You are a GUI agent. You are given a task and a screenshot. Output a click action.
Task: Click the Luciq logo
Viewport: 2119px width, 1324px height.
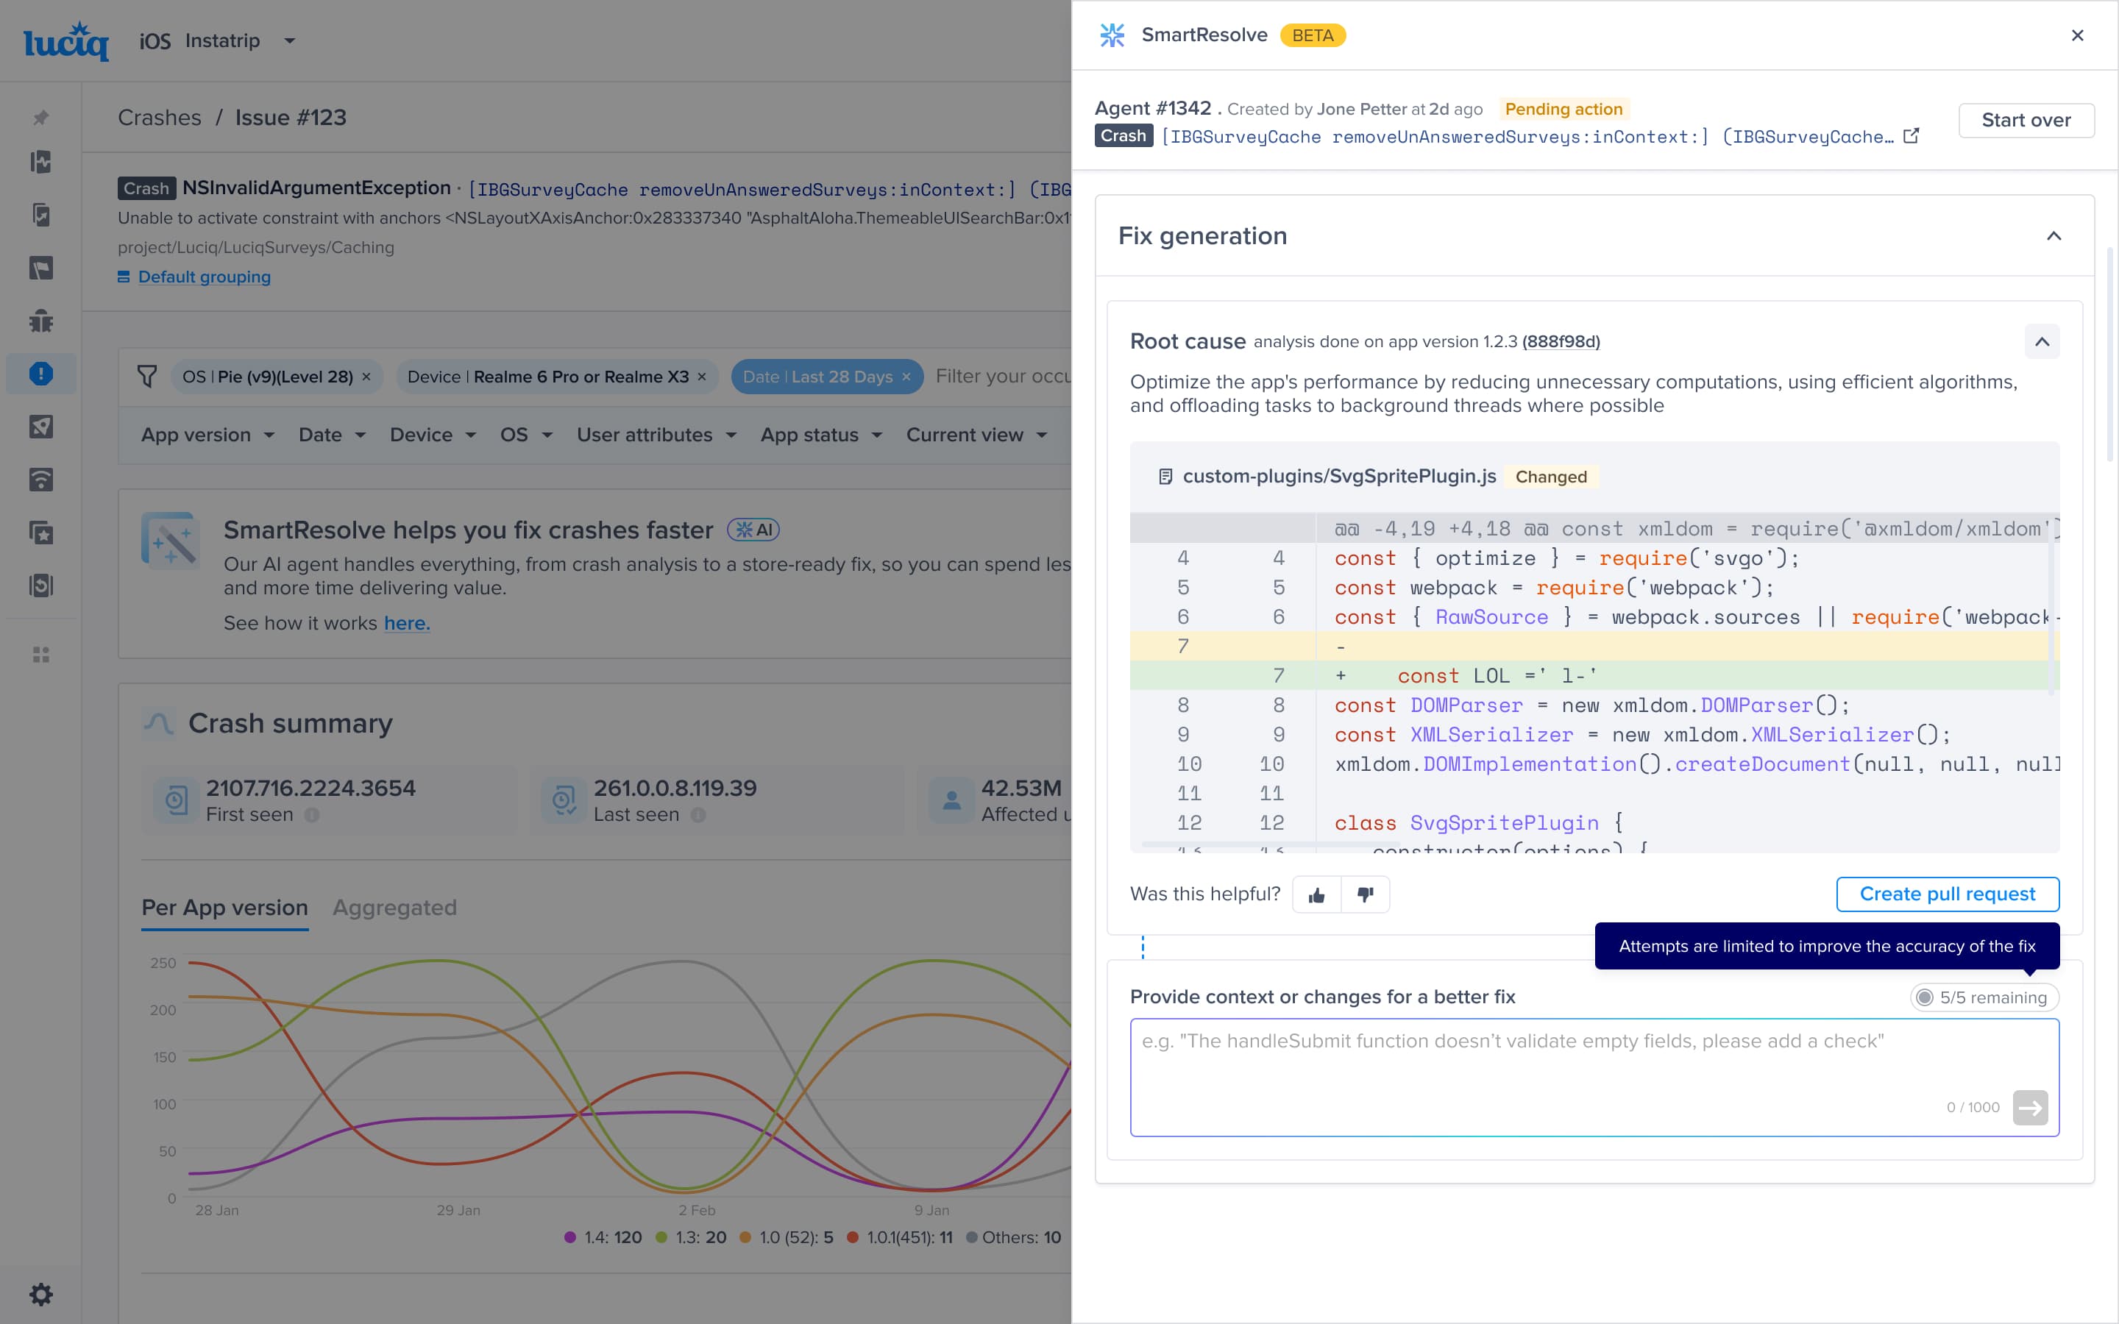pyautogui.click(x=65, y=40)
